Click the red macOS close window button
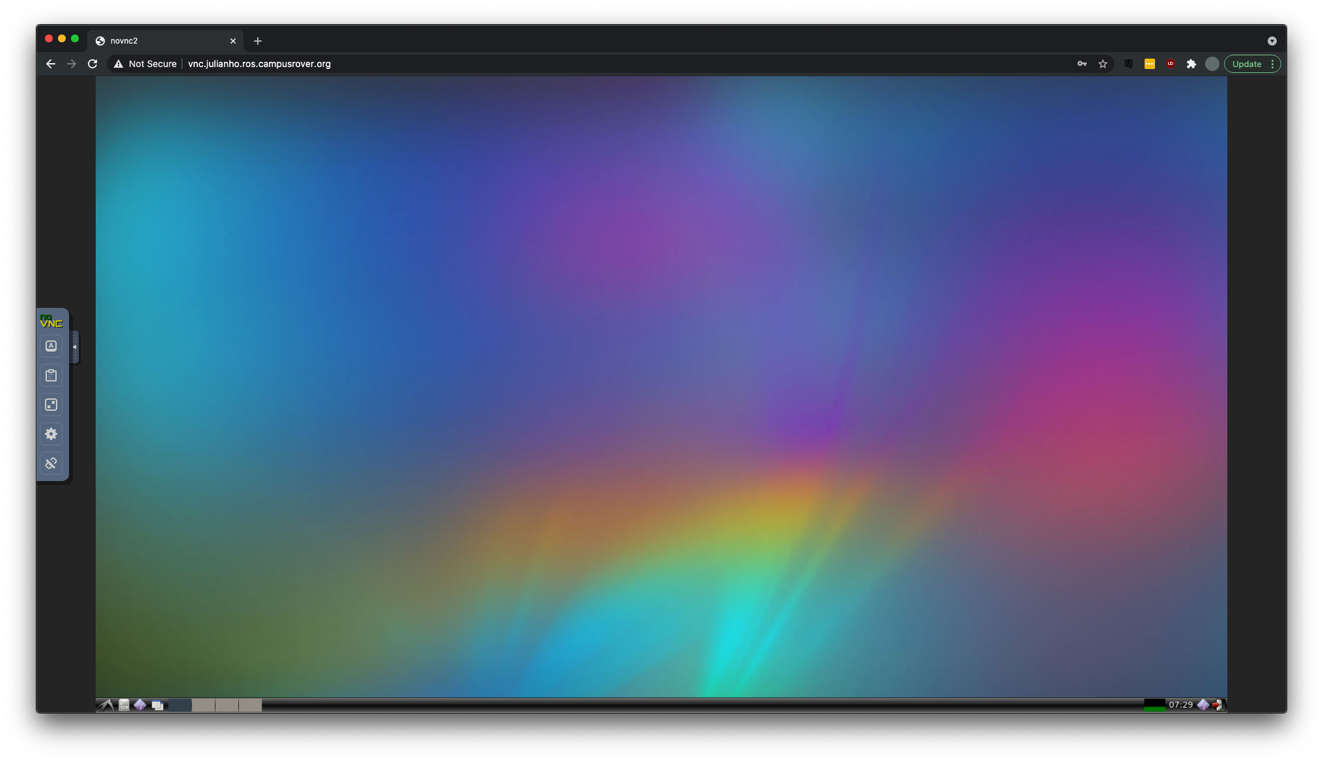The height and width of the screenshot is (761, 1323). [49, 39]
